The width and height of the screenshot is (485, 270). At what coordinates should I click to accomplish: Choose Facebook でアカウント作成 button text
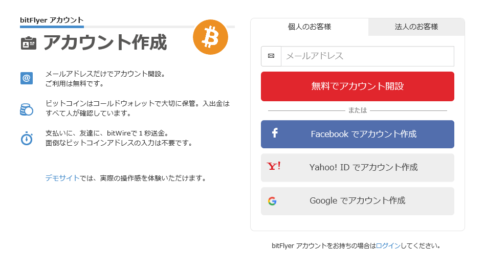point(363,134)
